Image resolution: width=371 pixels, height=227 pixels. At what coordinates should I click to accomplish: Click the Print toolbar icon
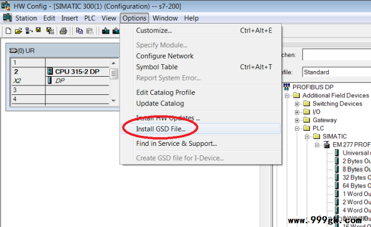pyautogui.click(x=63, y=31)
